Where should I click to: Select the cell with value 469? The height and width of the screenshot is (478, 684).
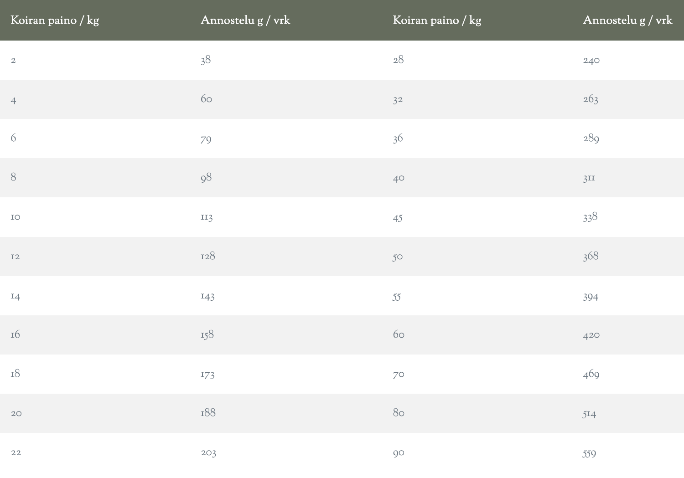coord(591,374)
